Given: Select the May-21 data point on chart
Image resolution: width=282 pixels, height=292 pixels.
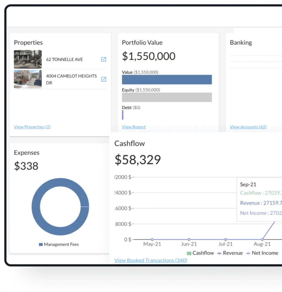Looking at the screenshot, I should [x=152, y=240].
